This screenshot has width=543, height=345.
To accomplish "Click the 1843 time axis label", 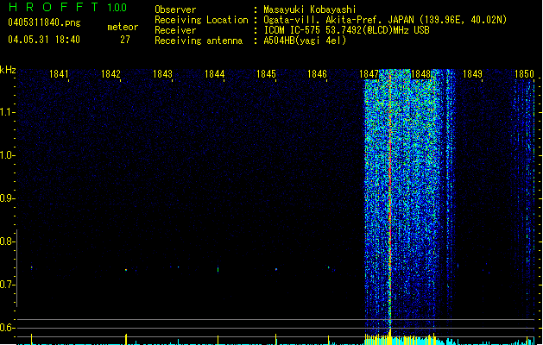I will tap(162, 73).
